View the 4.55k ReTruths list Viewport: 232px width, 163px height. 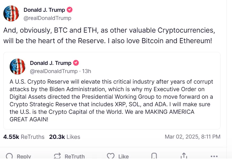[x=24, y=137]
